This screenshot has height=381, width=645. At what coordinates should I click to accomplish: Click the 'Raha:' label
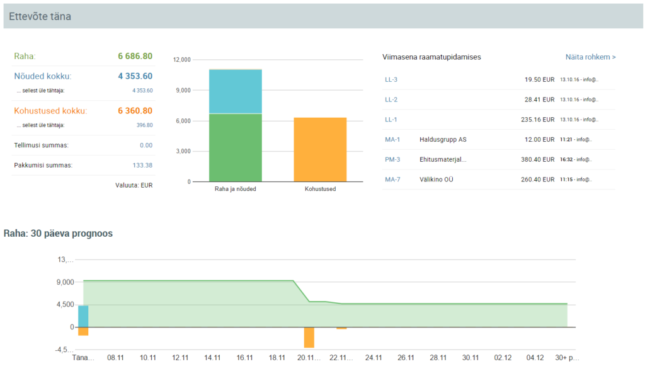click(x=25, y=57)
